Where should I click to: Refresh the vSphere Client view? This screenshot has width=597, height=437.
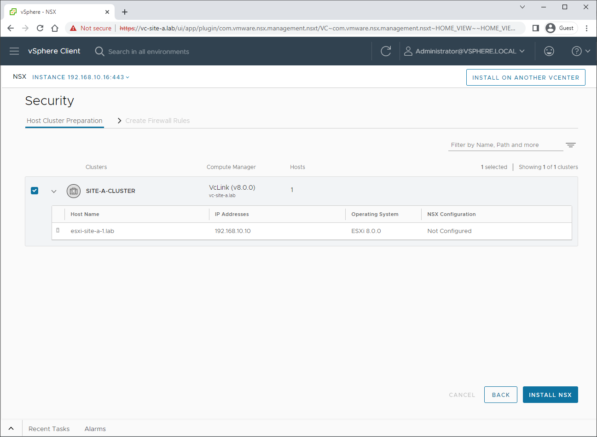386,51
